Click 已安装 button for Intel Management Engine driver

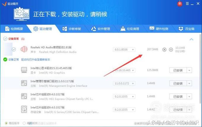click(x=178, y=84)
